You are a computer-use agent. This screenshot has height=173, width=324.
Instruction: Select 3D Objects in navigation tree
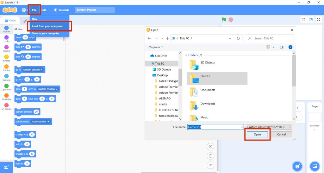point(161,69)
